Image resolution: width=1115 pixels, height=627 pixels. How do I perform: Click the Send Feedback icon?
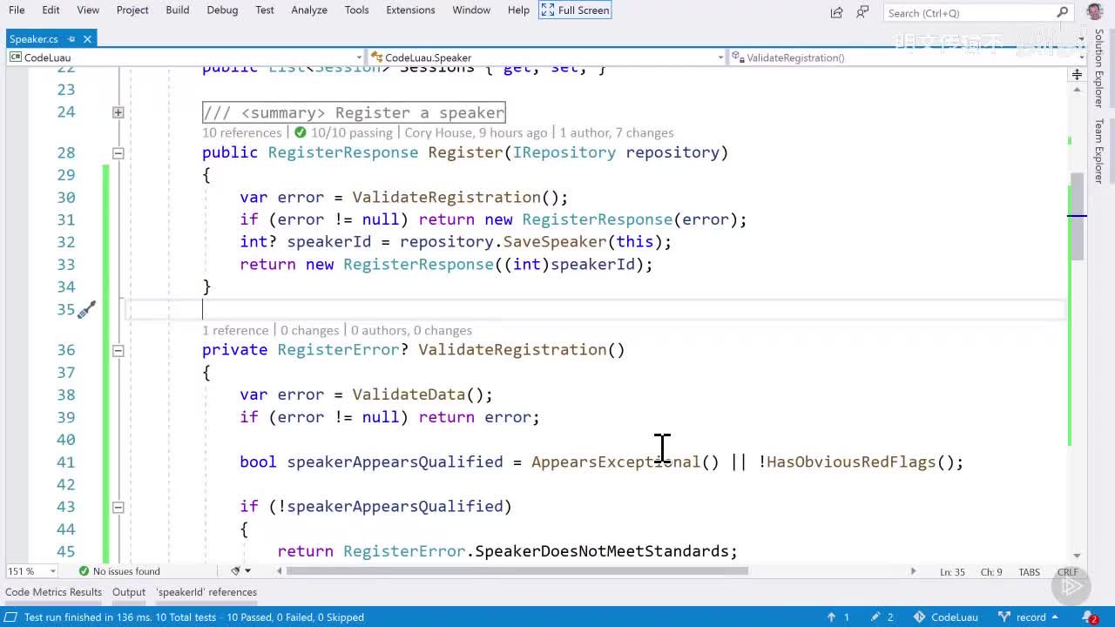862,12
